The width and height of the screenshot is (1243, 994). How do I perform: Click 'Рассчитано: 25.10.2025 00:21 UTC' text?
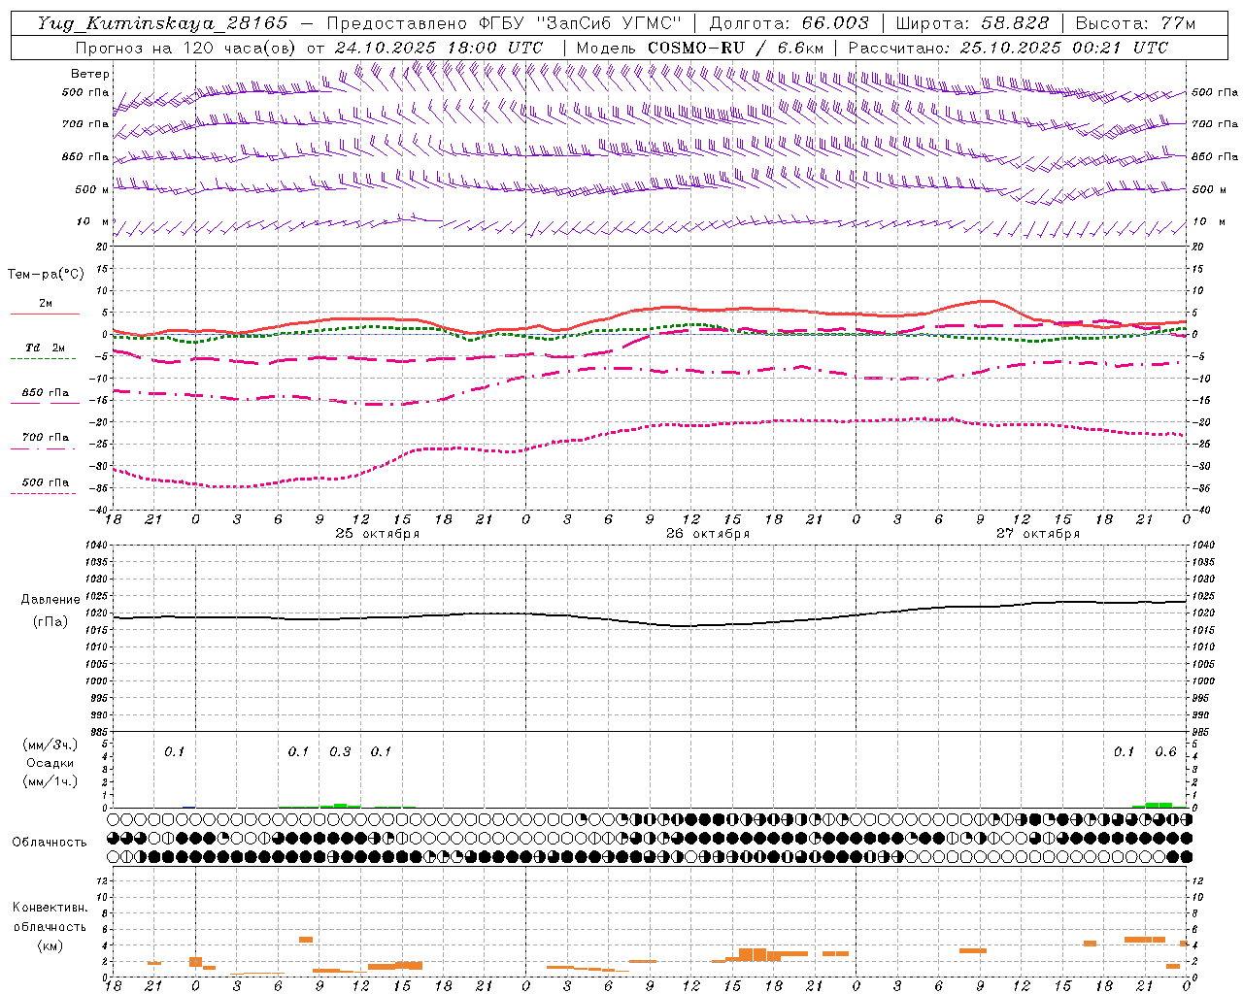pos(1008,48)
